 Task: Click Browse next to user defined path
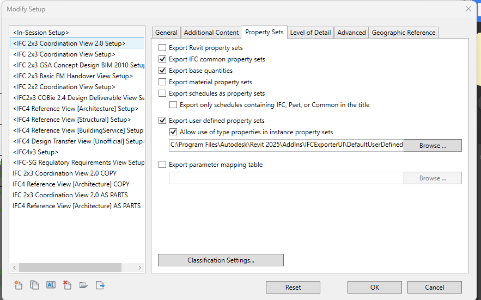433,146
